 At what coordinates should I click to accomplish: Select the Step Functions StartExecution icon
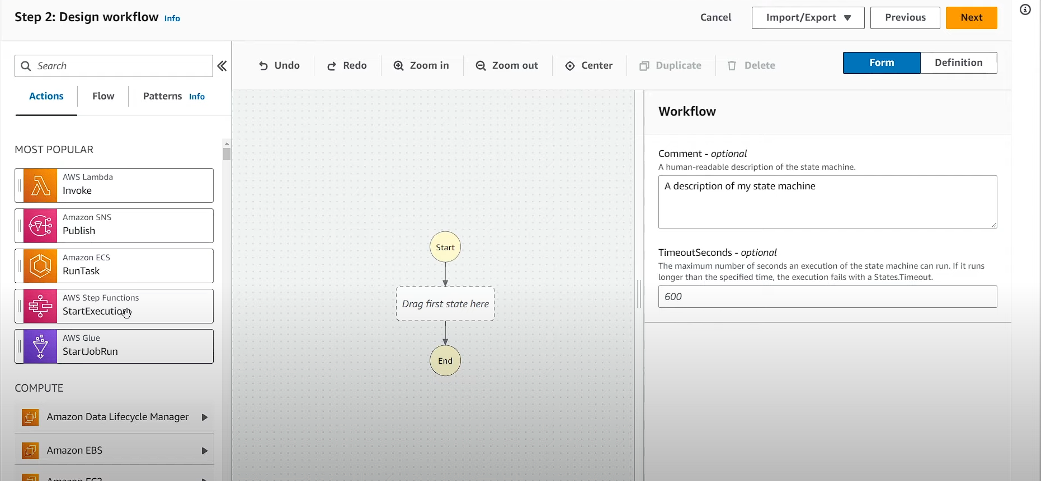pyautogui.click(x=40, y=306)
